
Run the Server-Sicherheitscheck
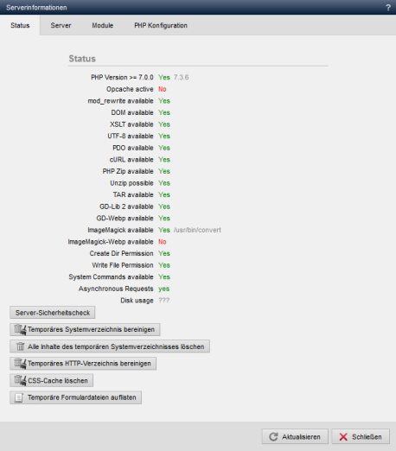(53, 313)
